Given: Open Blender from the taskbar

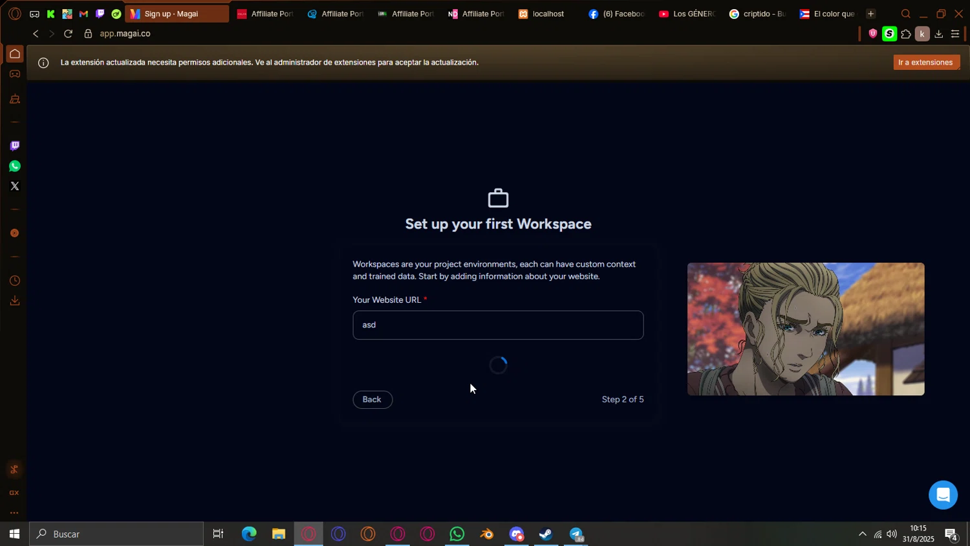Looking at the screenshot, I should pyautogui.click(x=487, y=534).
